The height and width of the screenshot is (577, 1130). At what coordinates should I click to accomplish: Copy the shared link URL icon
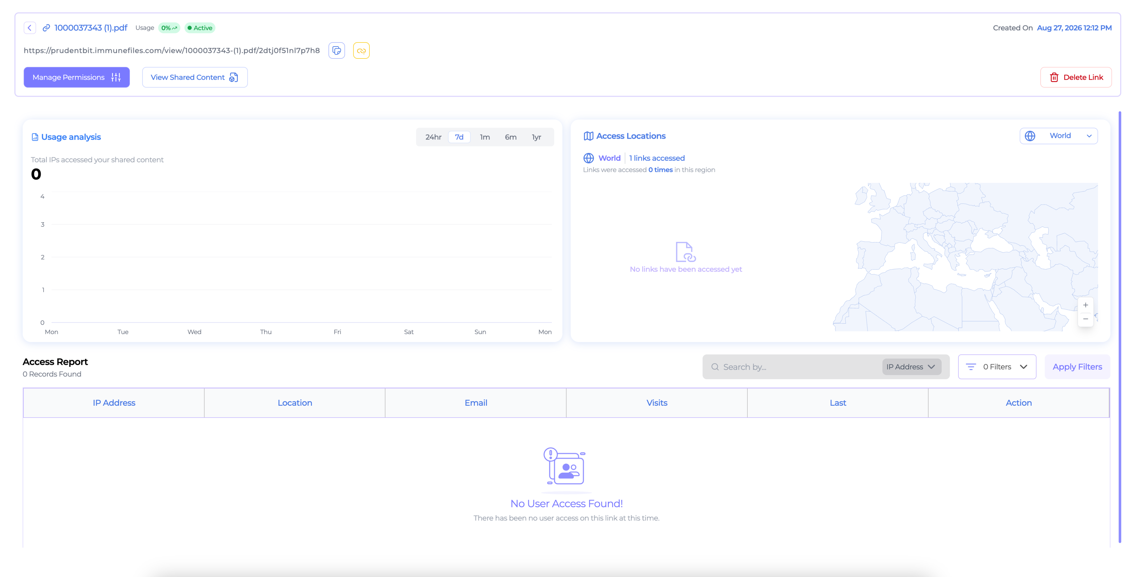337,50
